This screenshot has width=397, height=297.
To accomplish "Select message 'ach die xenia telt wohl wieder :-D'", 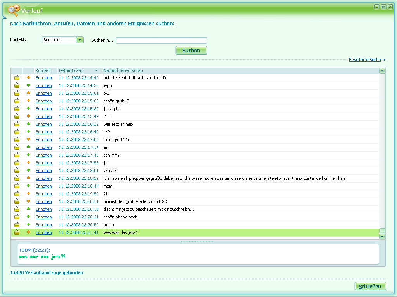I will pyautogui.click(x=135, y=78).
